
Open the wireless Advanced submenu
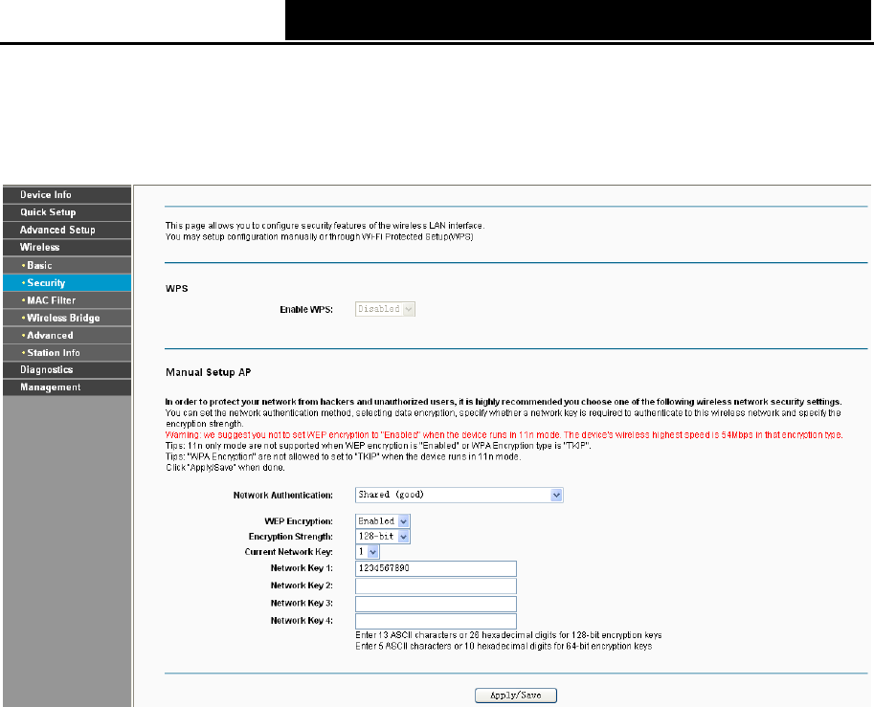(x=67, y=336)
